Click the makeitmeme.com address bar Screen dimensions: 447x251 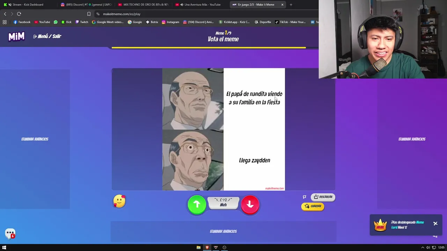tap(206, 14)
